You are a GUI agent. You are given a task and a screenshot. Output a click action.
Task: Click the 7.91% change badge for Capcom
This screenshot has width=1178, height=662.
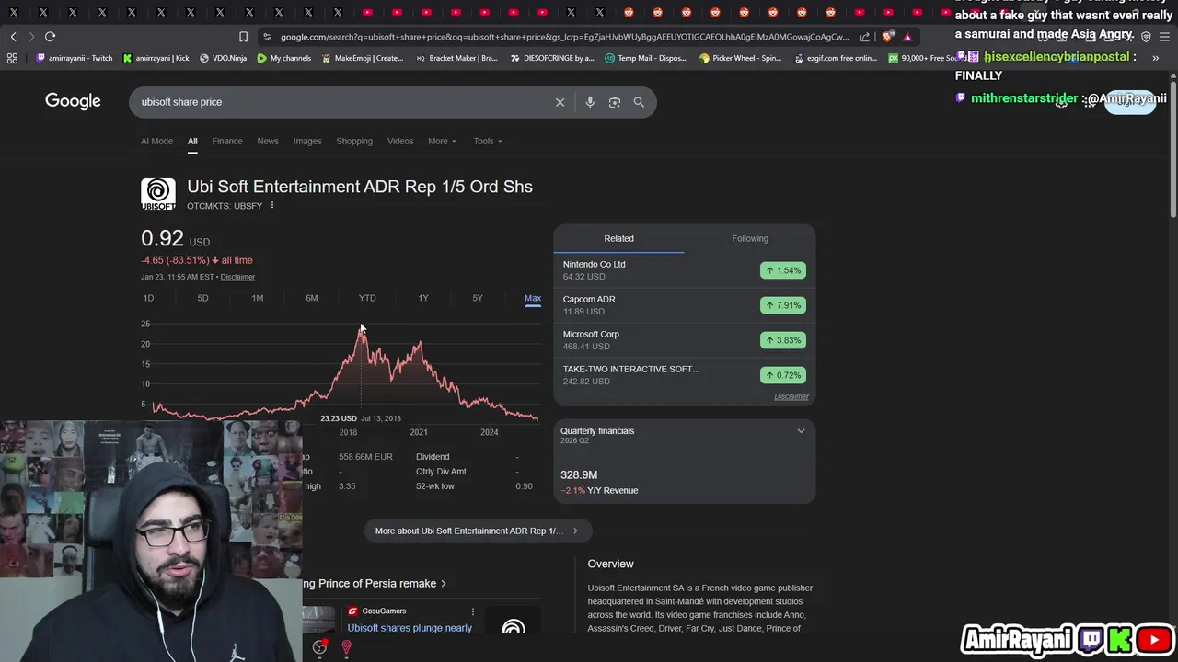pyautogui.click(x=783, y=305)
